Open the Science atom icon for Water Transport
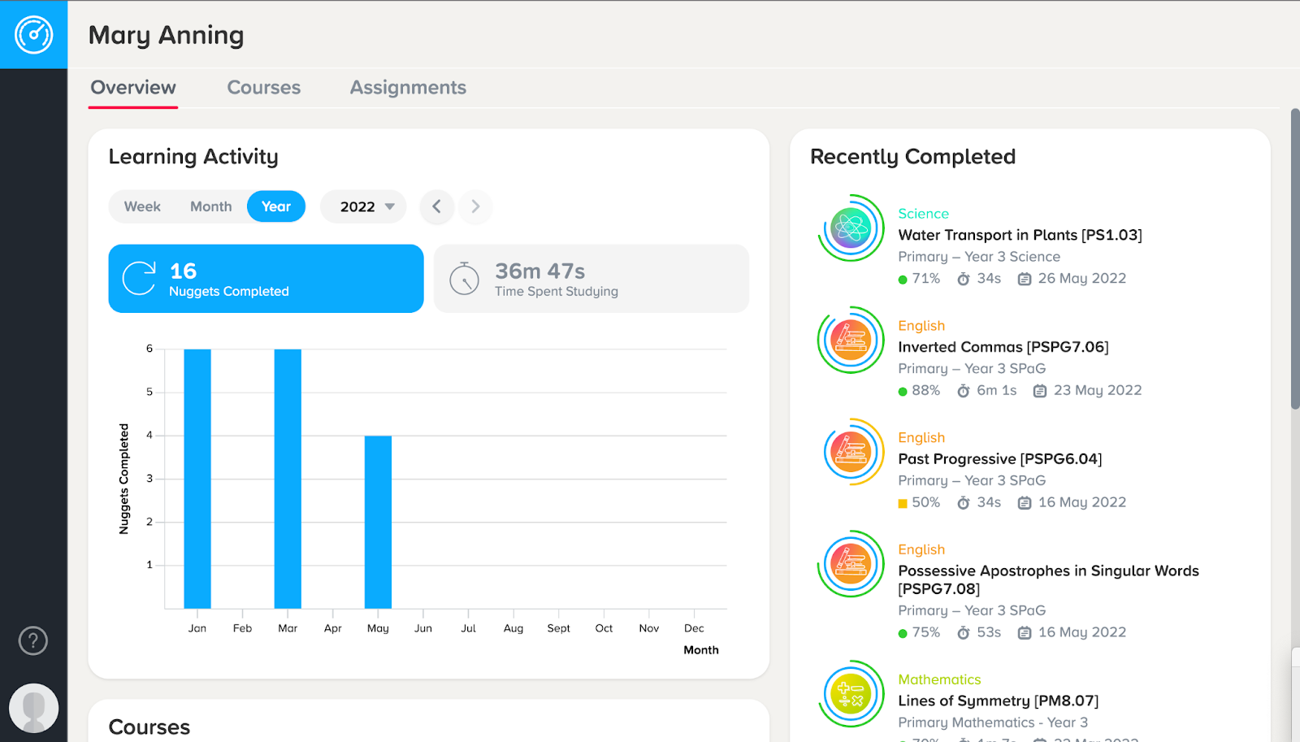1300x742 pixels. pyautogui.click(x=851, y=228)
